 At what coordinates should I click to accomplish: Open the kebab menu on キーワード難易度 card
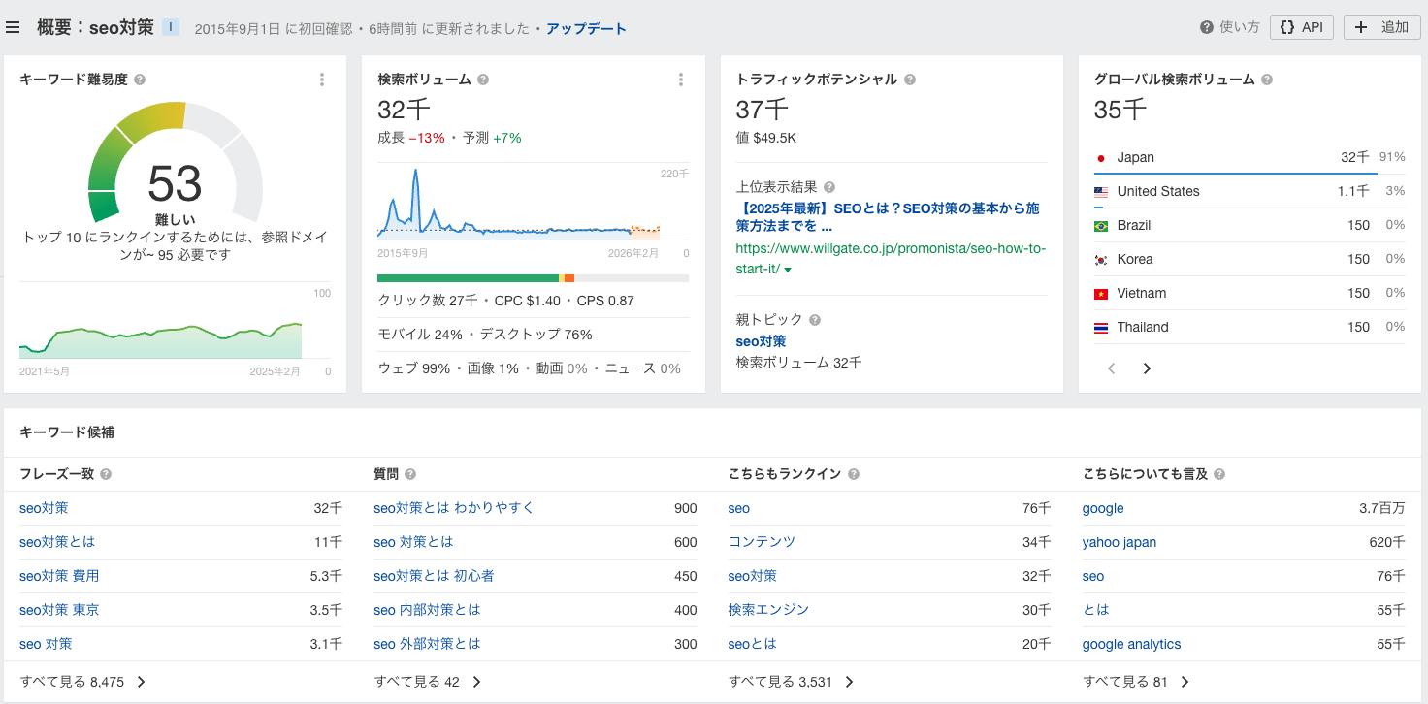click(321, 80)
